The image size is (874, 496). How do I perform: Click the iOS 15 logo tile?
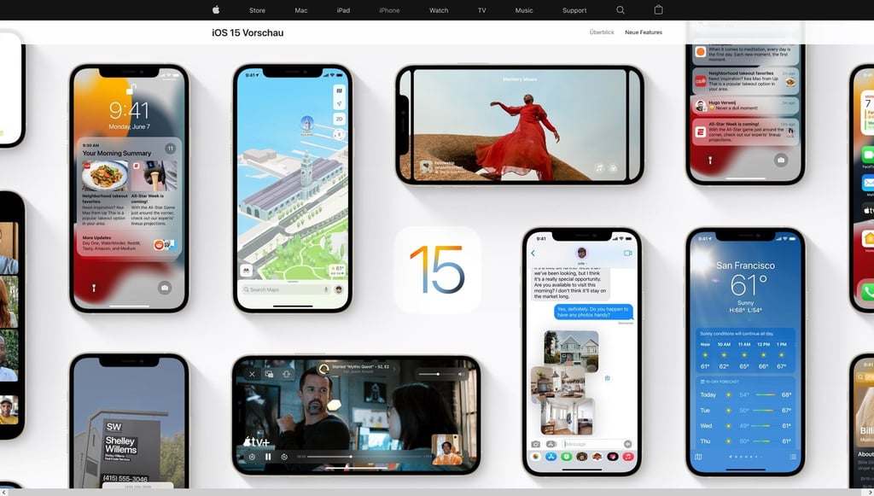click(438, 270)
